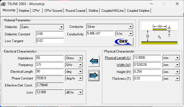Click the AWR logo button
Image resolution: width=184 pixels, height=107 pixels.
pyautogui.click(x=123, y=42)
